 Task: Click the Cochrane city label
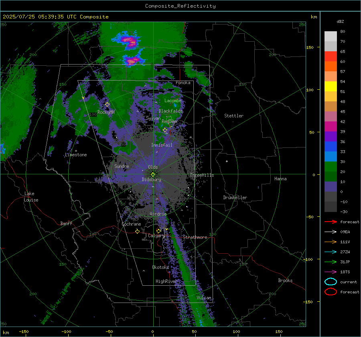tap(131, 224)
